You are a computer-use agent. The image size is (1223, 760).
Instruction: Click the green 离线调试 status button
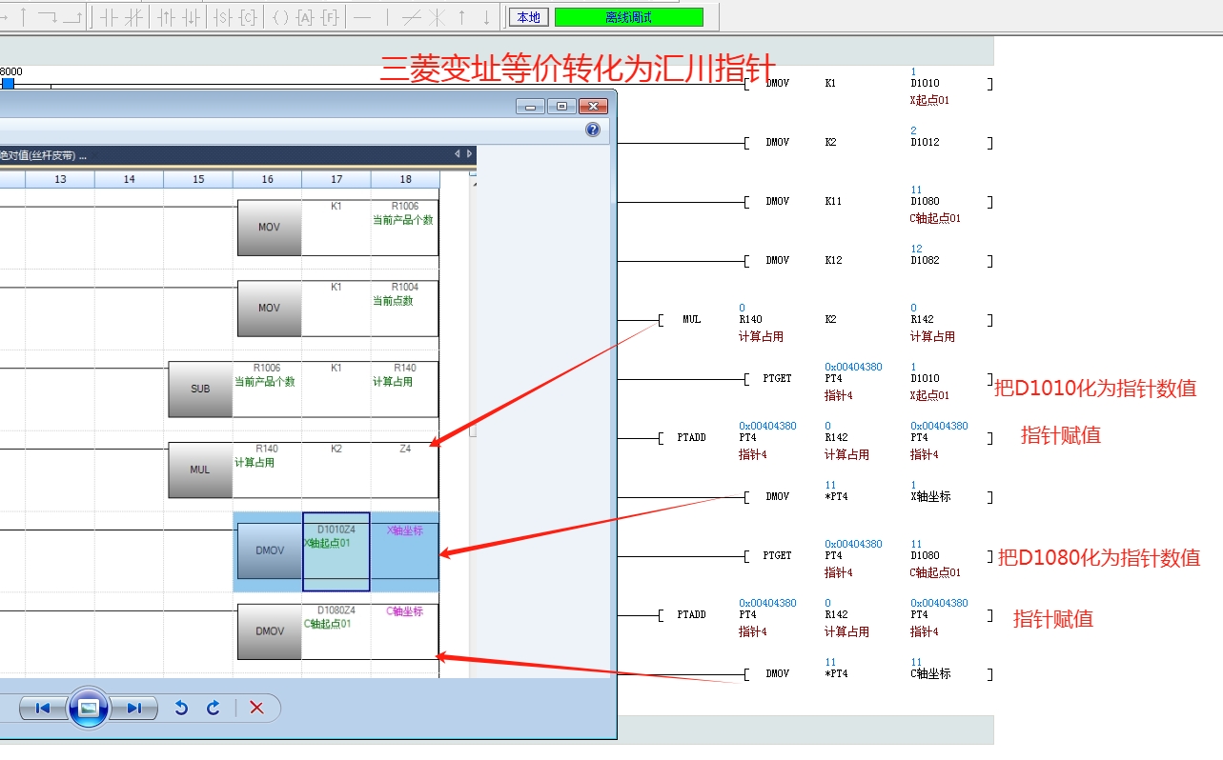[x=628, y=17]
